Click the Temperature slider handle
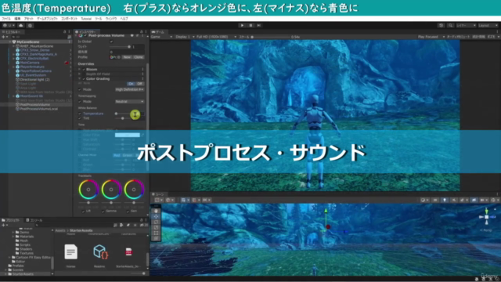 (117, 114)
